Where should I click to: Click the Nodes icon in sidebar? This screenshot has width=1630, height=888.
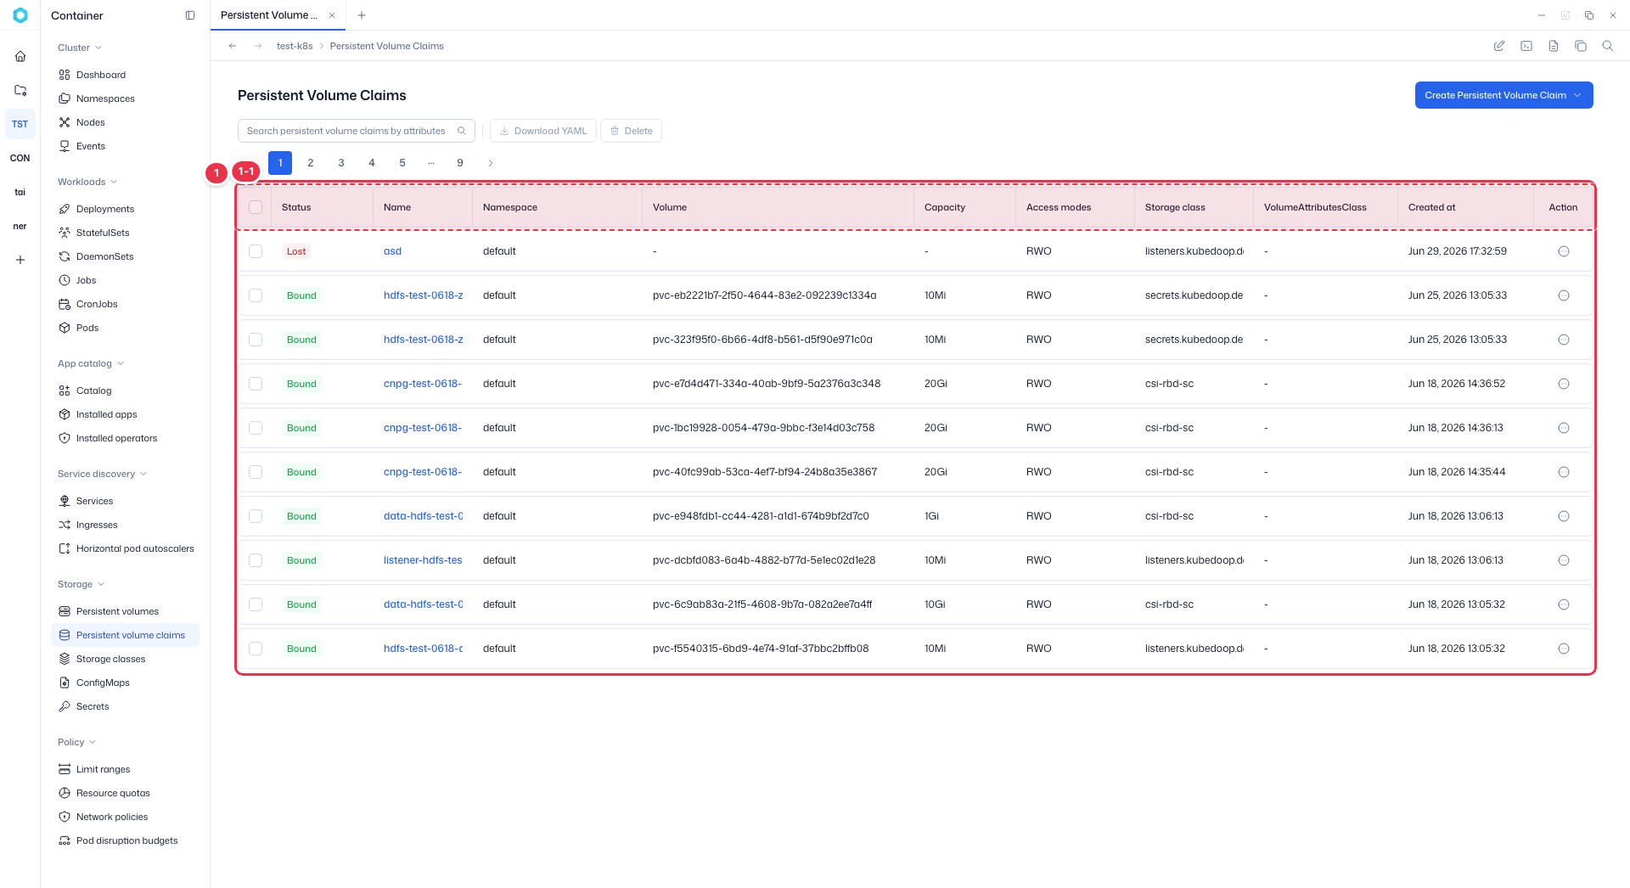tap(65, 122)
